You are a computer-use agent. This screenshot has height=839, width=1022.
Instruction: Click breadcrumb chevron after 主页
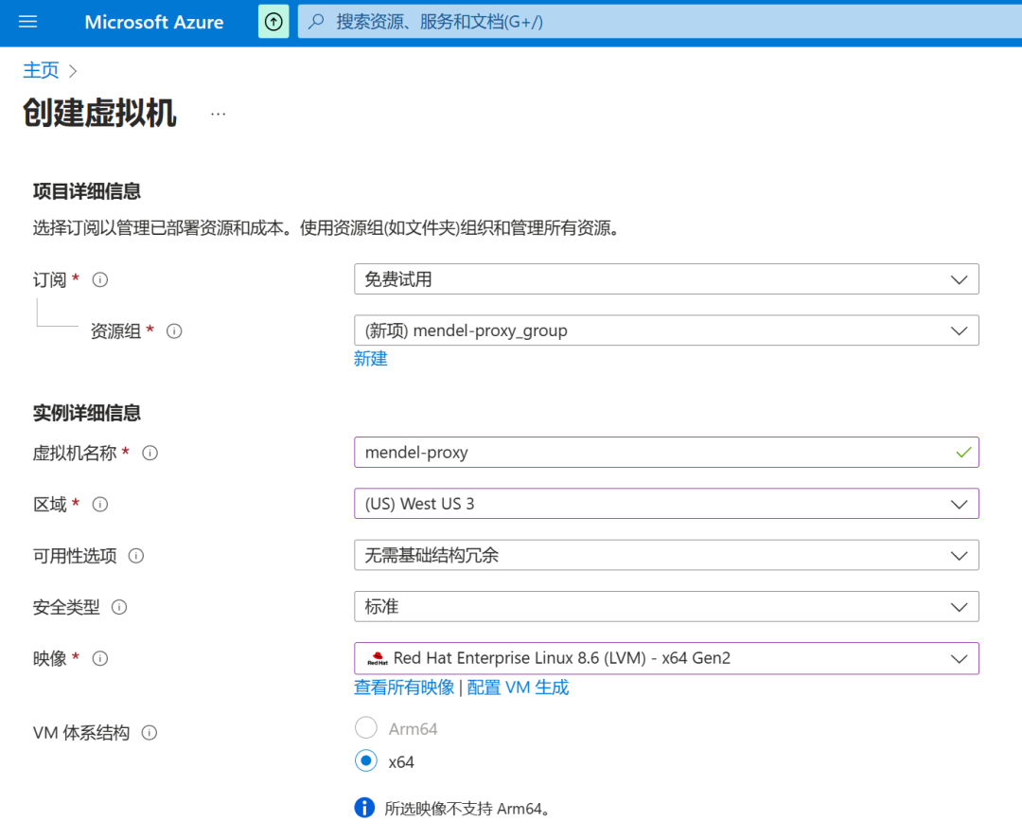tap(73, 70)
